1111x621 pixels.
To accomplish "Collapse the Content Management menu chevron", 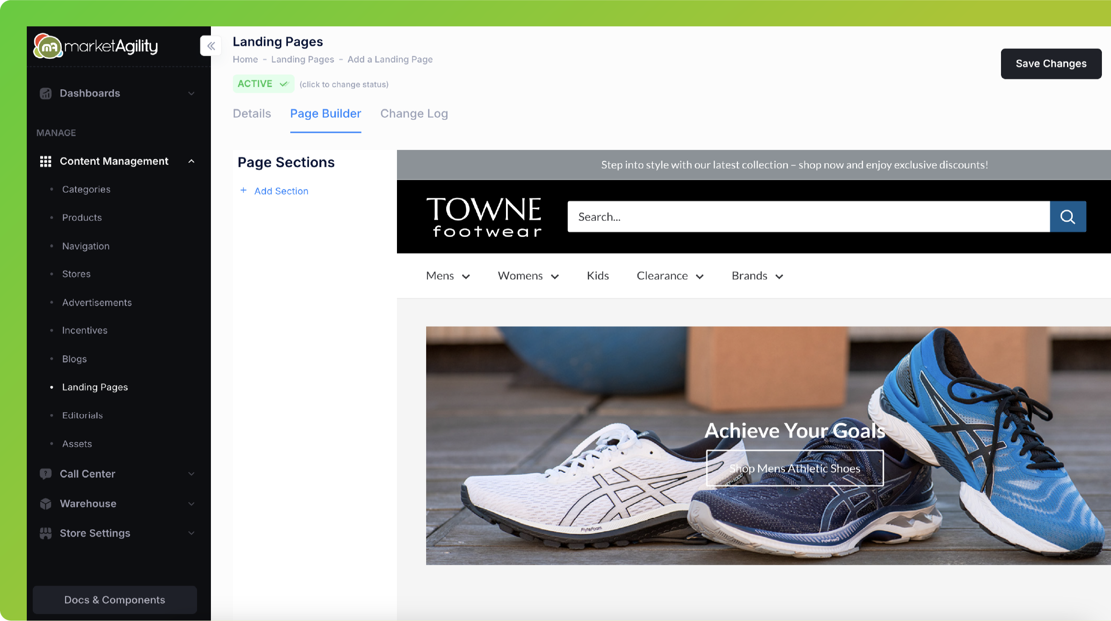I will tap(191, 161).
